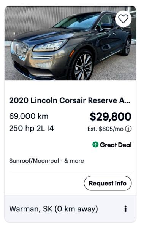Click the side mirror in the car photo
The image size is (141, 229).
107,26
